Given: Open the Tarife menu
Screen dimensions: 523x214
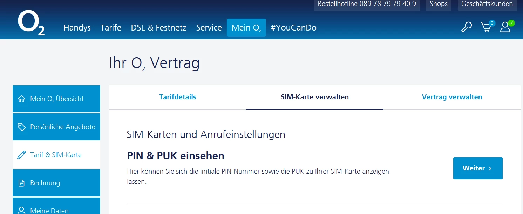Looking at the screenshot, I should point(111,28).
